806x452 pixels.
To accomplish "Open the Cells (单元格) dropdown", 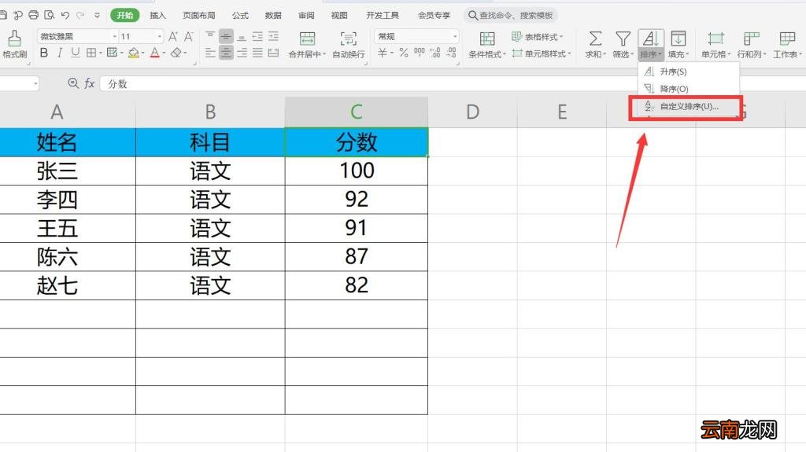I will pos(715,45).
